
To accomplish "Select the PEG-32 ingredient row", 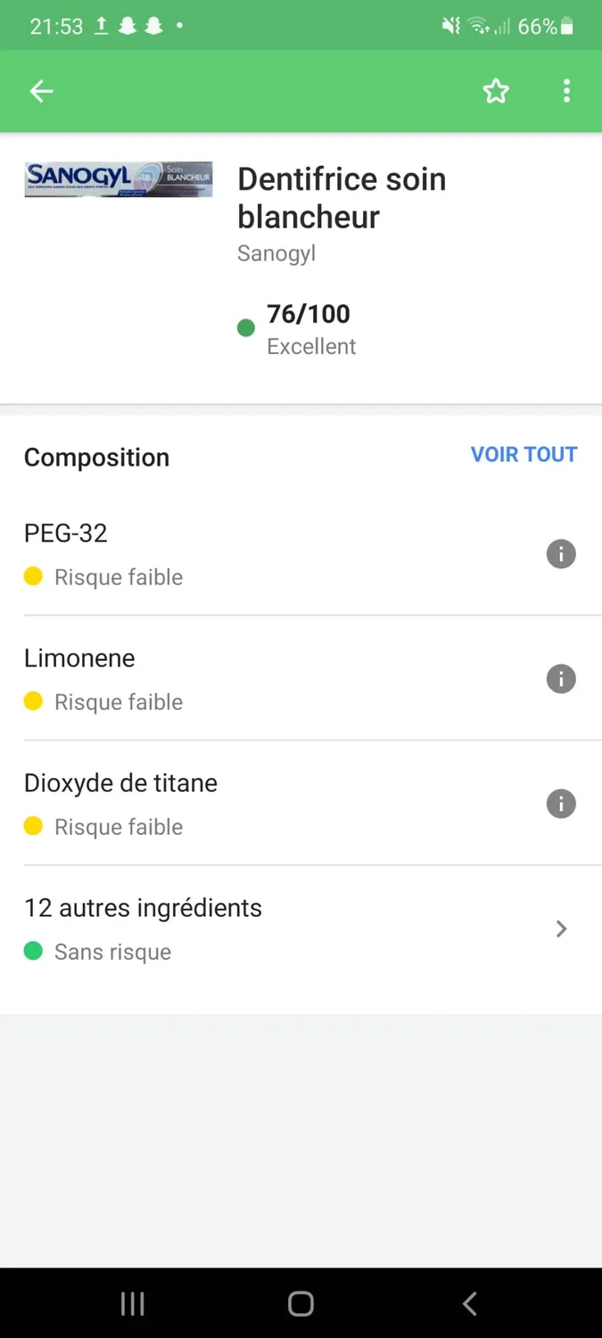I will [x=301, y=554].
